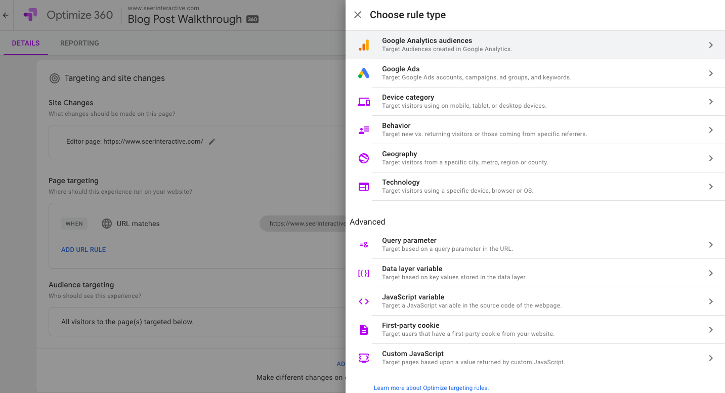Open Geography rule via its chevron
The width and height of the screenshot is (725, 393).
(711, 158)
